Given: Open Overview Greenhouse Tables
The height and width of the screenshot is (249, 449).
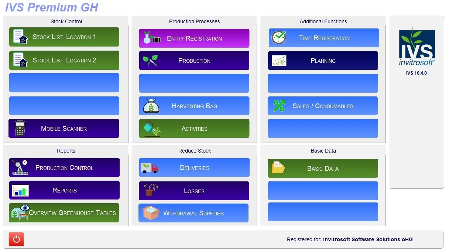Looking at the screenshot, I should point(64,213).
